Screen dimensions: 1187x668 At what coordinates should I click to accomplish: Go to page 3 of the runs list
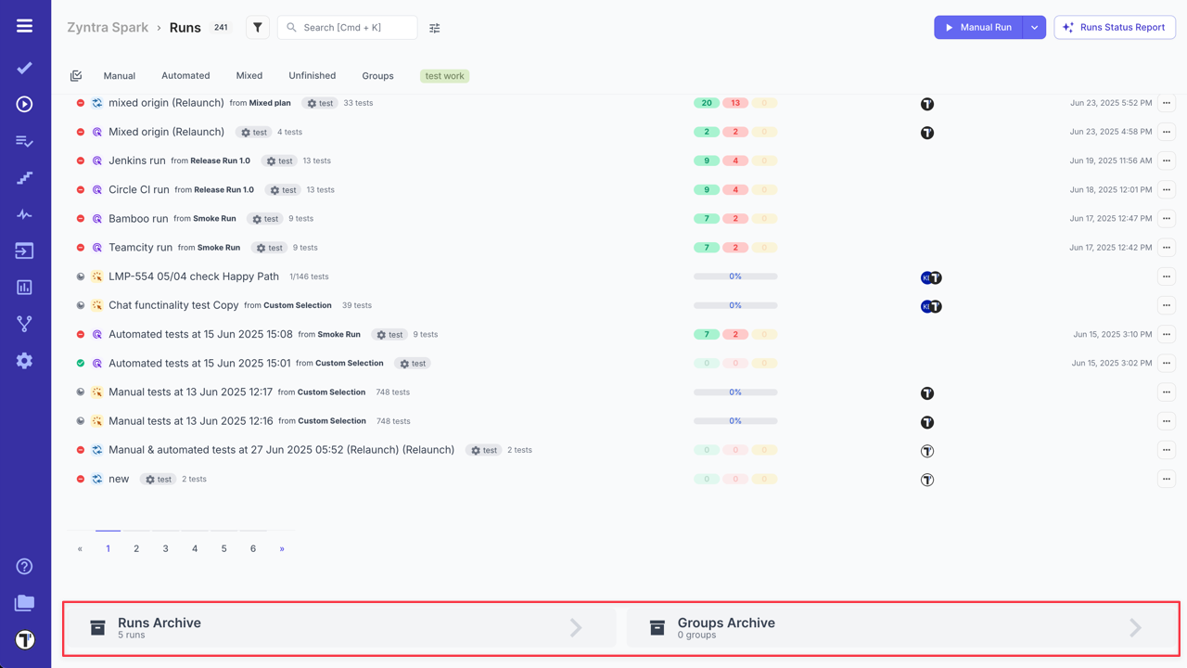pyautogui.click(x=165, y=548)
